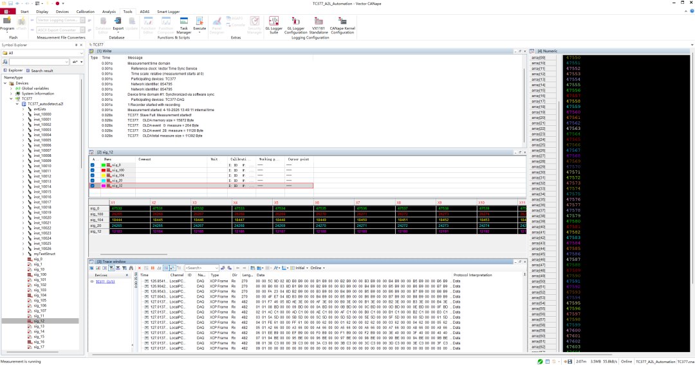Image resolution: width=695 pixels, height=365 pixels.
Task: Toggle checkbox for sig_12 row
Action: point(93,186)
